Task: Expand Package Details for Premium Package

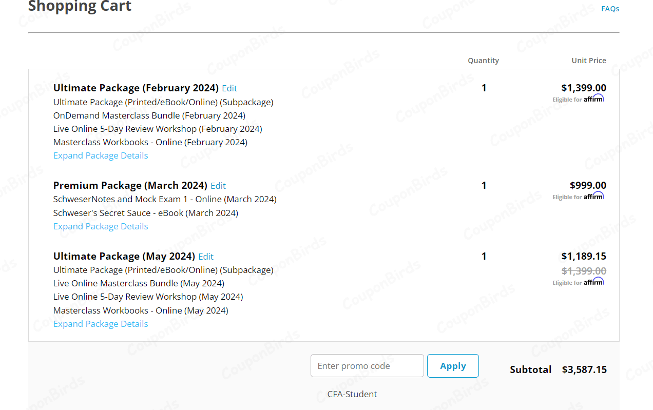Action: coord(101,226)
